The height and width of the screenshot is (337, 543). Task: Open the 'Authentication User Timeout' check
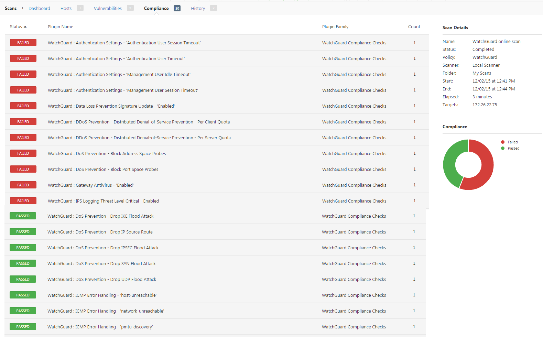116,58
